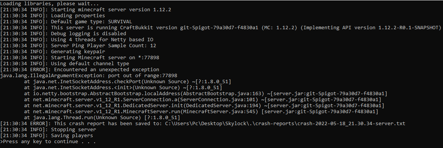Click the crash report file path
The height and width of the screenshot is (148, 443).
tap(285, 124)
